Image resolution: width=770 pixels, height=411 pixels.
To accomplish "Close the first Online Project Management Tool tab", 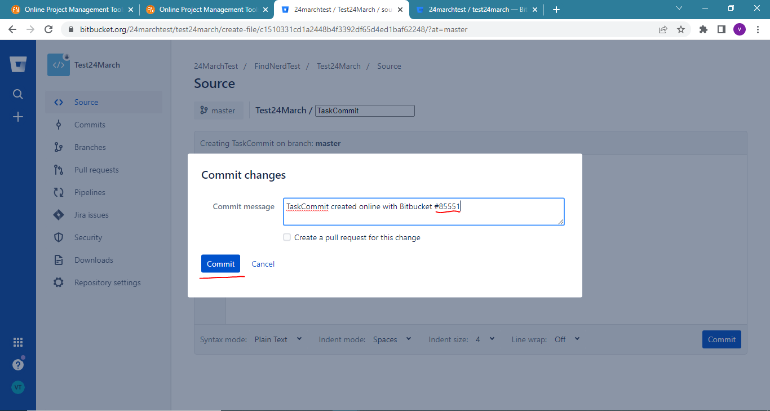I will tap(131, 10).
